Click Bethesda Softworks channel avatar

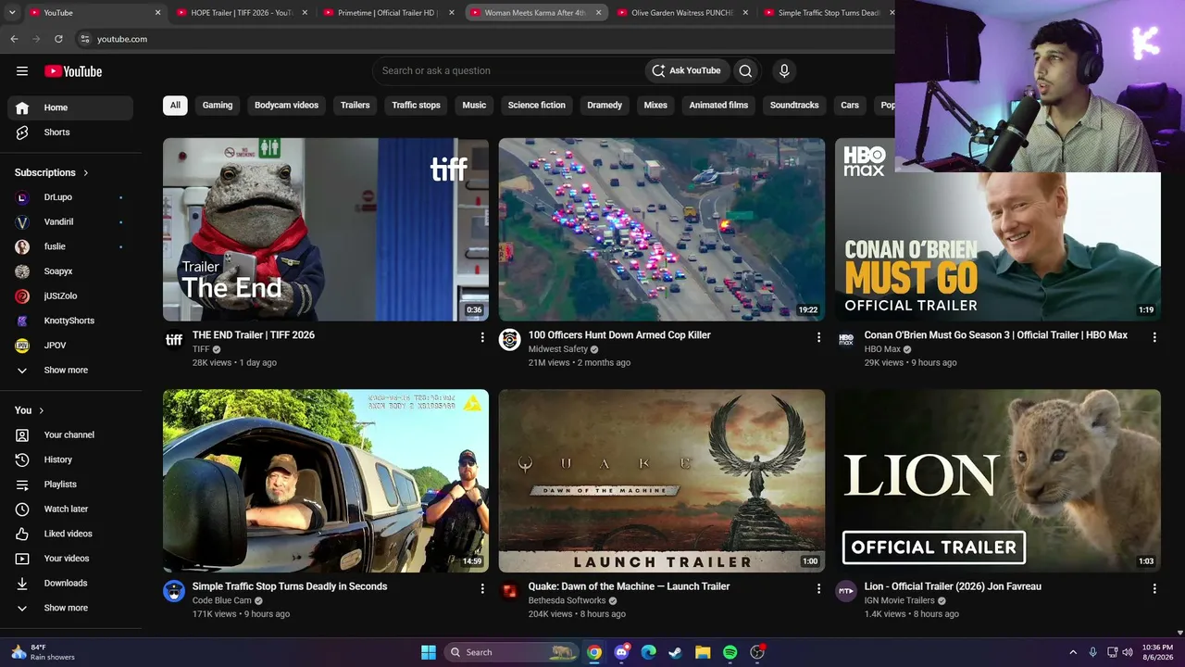click(510, 591)
